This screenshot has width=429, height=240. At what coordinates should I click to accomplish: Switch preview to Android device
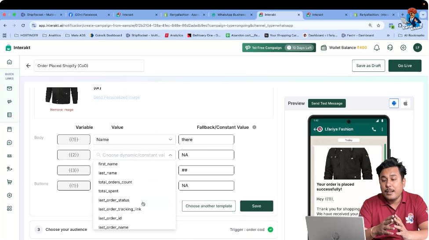(394, 103)
